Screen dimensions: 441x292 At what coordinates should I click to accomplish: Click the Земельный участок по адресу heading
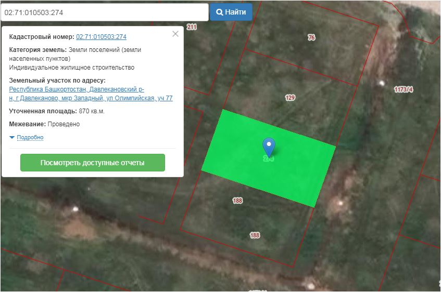[x=57, y=80]
